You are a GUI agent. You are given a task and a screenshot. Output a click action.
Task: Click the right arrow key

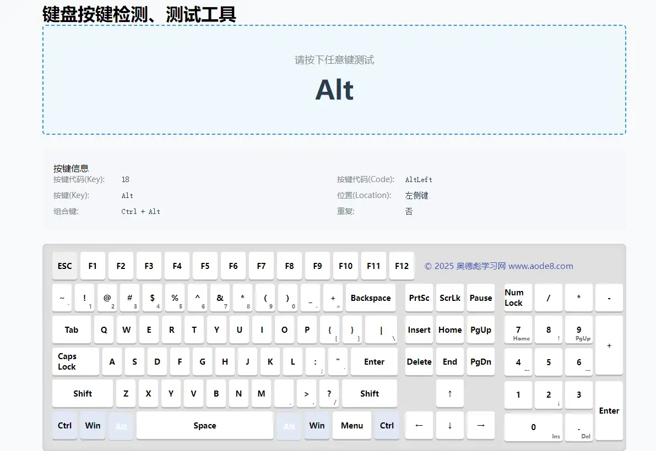pyautogui.click(x=481, y=425)
